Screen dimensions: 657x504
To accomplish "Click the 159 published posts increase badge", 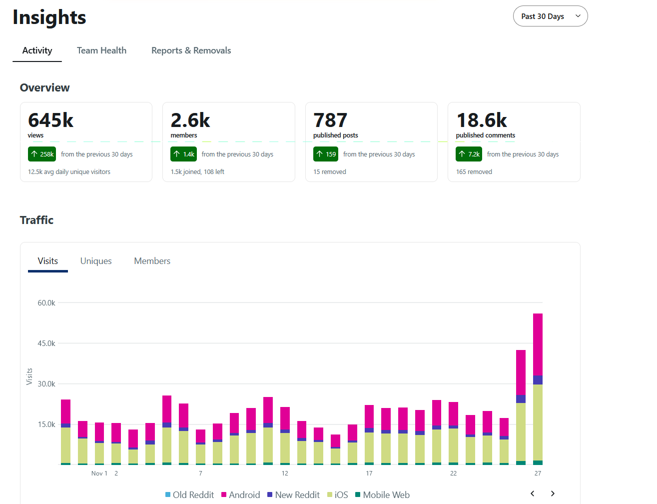I will 326,154.
